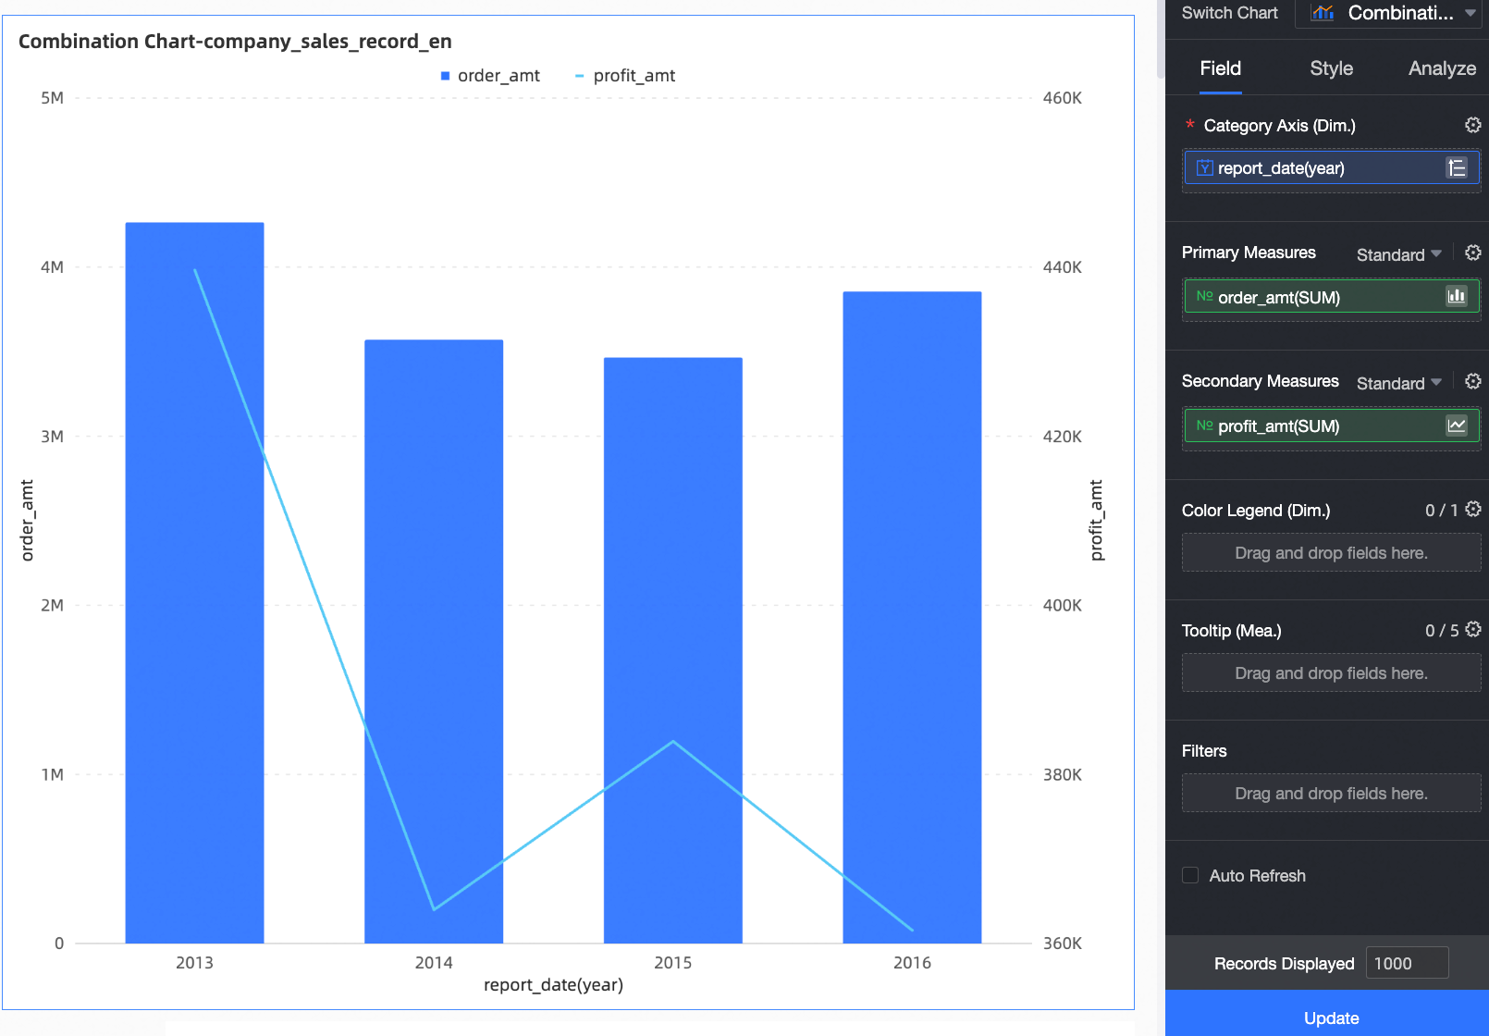The image size is (1489, 1036).
Task: Click the 3M left axis label
Action: (53, 437)
